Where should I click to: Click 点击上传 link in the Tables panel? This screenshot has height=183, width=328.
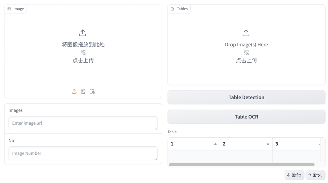click(246, 60)
